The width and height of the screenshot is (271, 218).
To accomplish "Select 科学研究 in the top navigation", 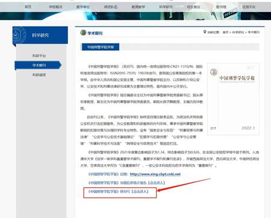I will pyautogui.click(x=166, y=7).
